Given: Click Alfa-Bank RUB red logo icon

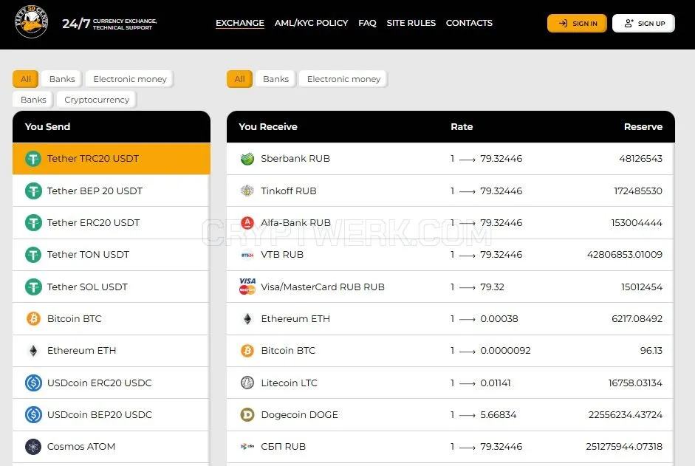Looking at the screenshot, I should 247,222.
